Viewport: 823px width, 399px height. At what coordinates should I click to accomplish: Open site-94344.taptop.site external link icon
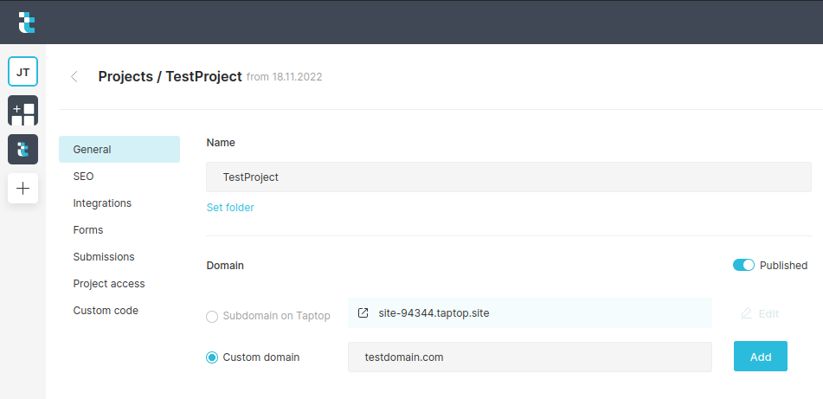[x=363, y=313]
